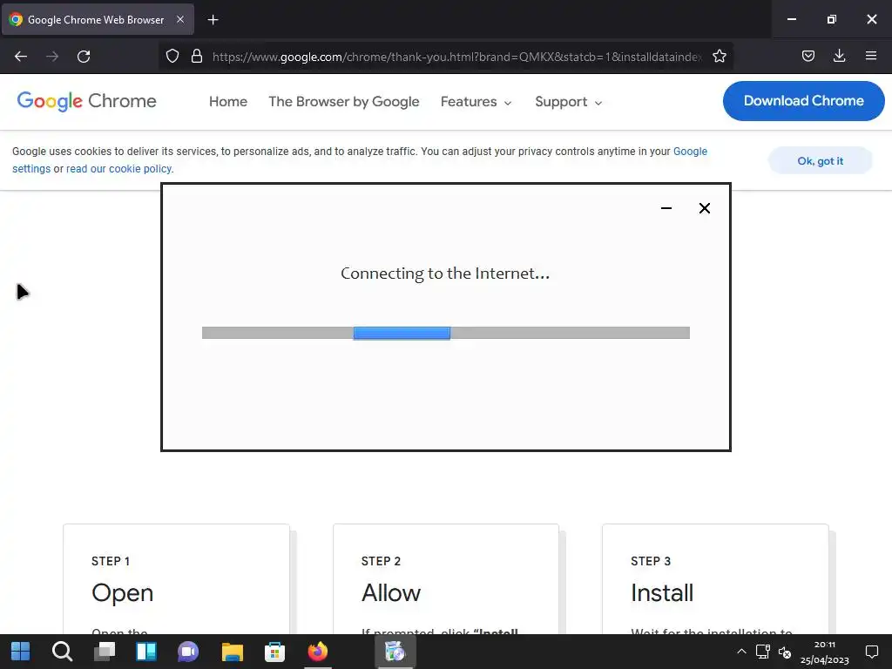Open the Chat app on taskbar
Viewport: 892px width, 669px height.
pyautogui.click(x=188, y=652)
